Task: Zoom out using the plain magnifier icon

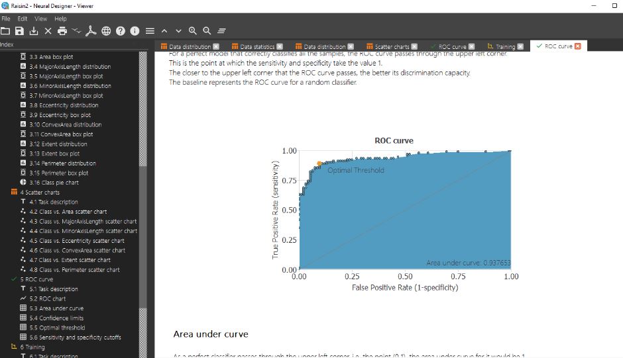Action: coord(207,30)
